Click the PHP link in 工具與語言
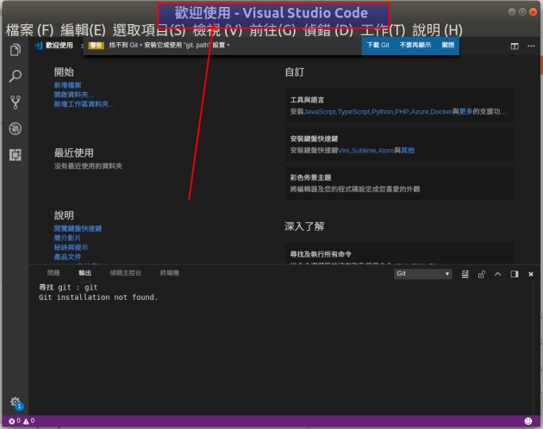This screenshot has width=543, height=429. coord(402,112)
